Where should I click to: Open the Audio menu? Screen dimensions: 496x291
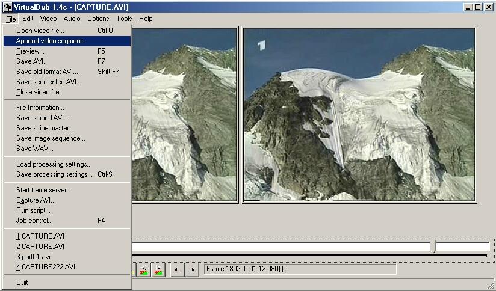[x=72, y=19]
